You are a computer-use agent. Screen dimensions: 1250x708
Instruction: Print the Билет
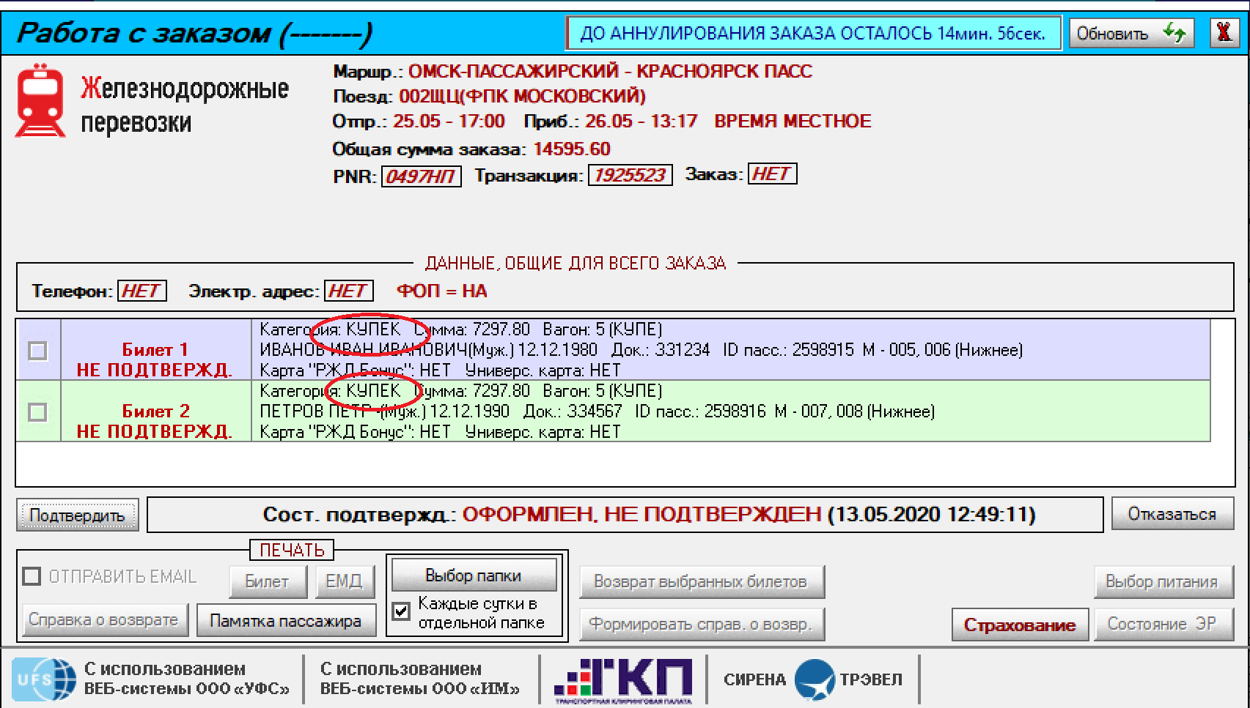tap(266, 582)
